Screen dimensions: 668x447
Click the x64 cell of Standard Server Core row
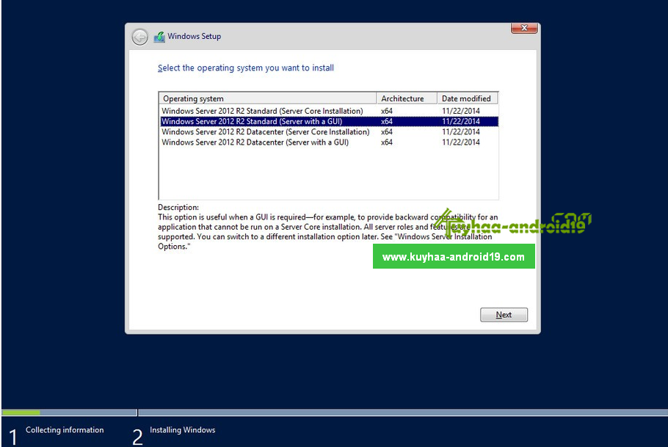(387, 111)
